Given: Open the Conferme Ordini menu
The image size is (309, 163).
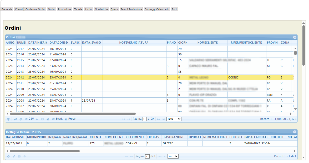Looking at the screenshot, I should [35, 9].
